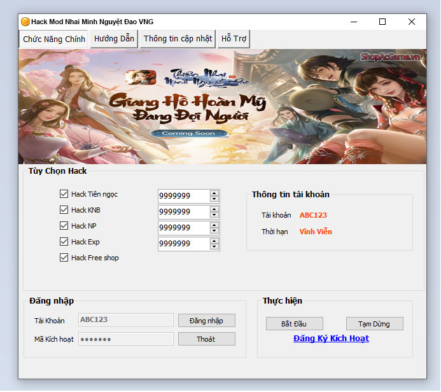
Task: Pause using the Tạm Dừng button
Action: click(375, 324)
